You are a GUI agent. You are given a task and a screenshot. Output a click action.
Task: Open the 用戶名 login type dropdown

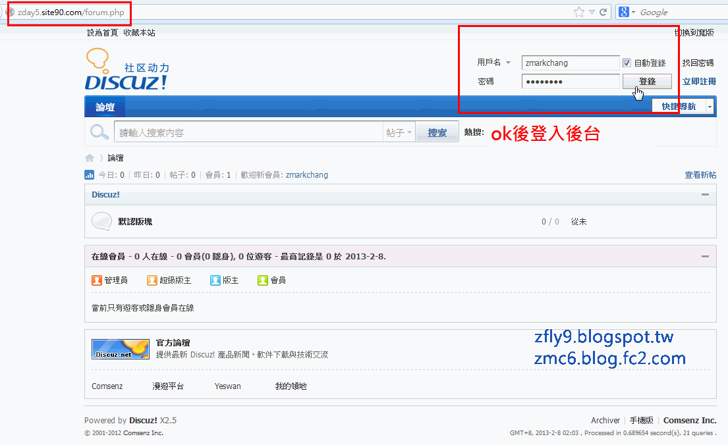coord(509,63)
